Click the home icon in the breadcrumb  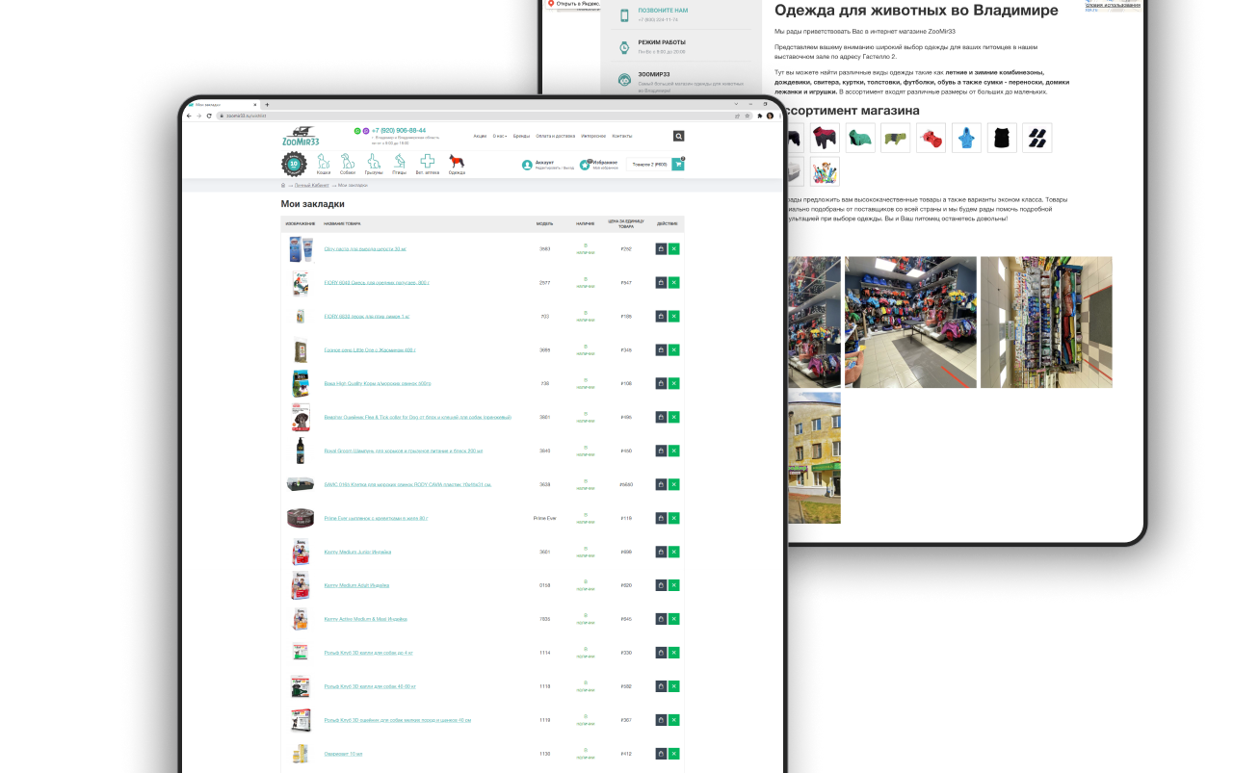pyautogui.click(x=283, y=185)
